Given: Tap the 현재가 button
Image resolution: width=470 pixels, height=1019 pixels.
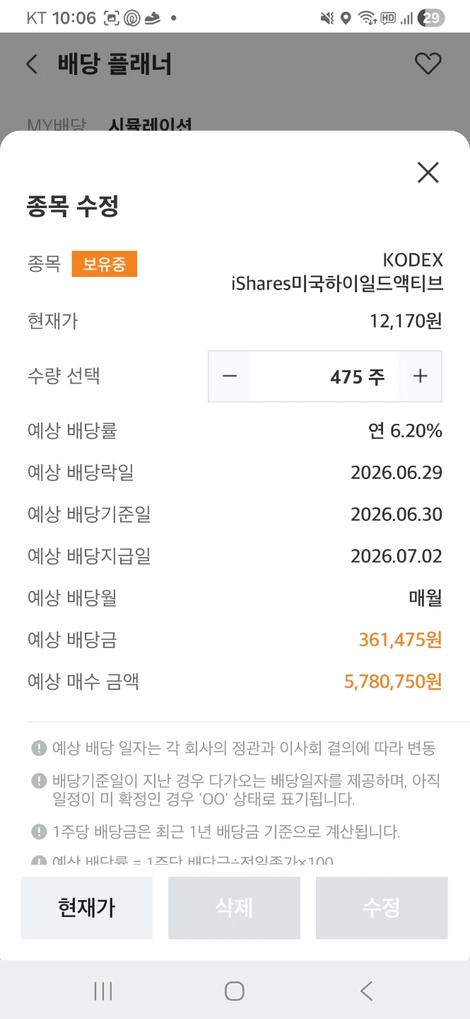Looking at the screenshot, I should coord(87,908).
